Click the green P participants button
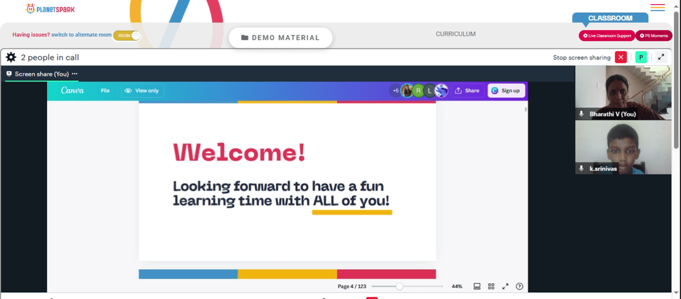The width and height of the screenshot is (681, 299). [x=641, y=57]
